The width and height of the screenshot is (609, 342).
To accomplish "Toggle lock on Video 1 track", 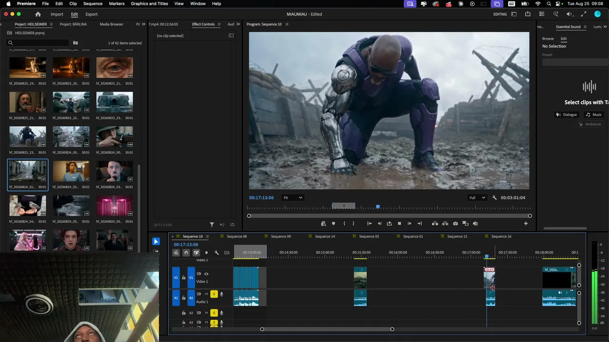I will [184, 278].
